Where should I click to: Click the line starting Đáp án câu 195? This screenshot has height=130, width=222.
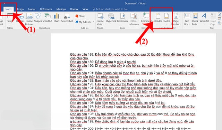click(133, 95)
